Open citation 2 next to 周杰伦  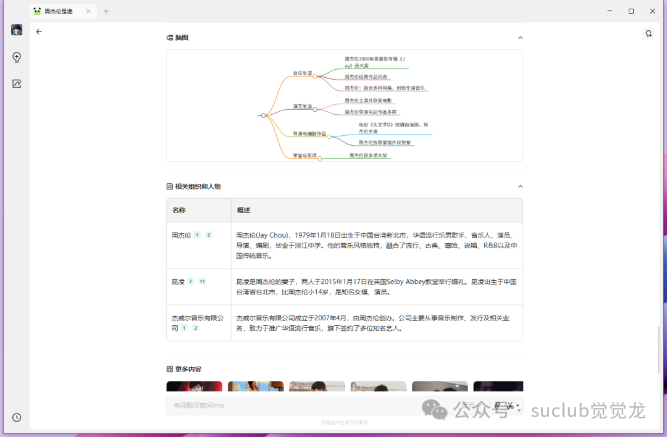click(x=209, y=235)
